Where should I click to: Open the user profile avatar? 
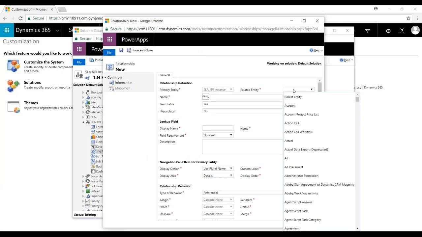(415, 30)
